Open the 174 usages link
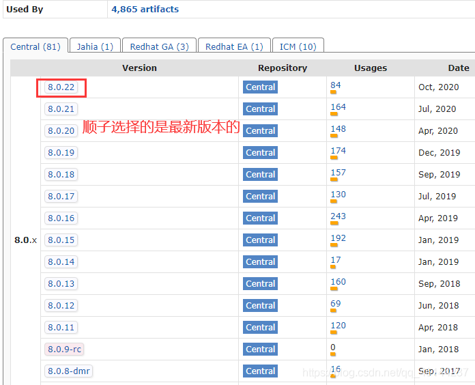Image resolution: width=475 pixels, height=385 pixels. (x=338, y=151)
